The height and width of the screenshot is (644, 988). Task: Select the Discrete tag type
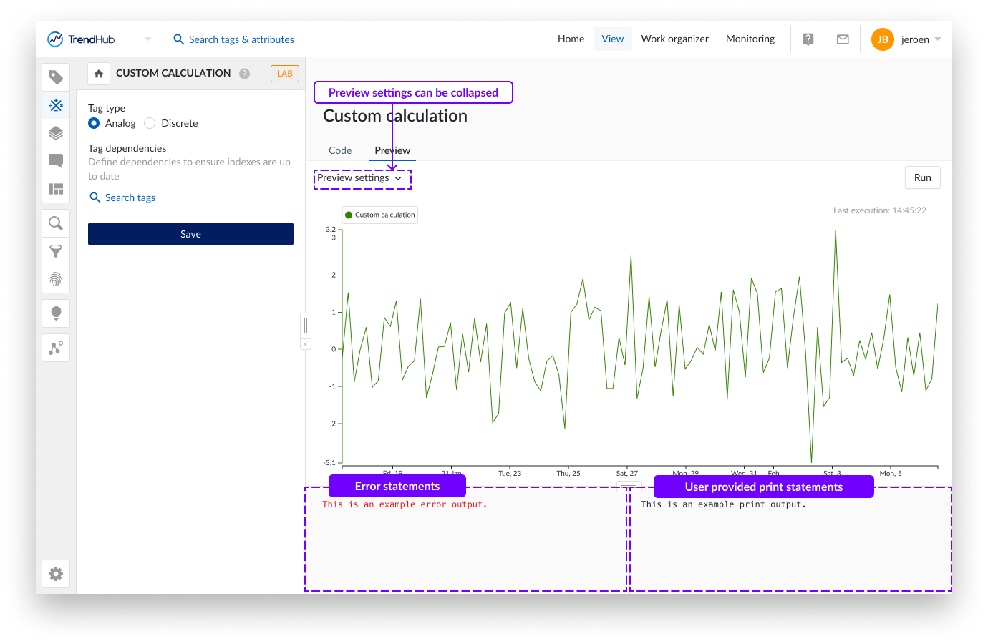[x=150, y=123]
